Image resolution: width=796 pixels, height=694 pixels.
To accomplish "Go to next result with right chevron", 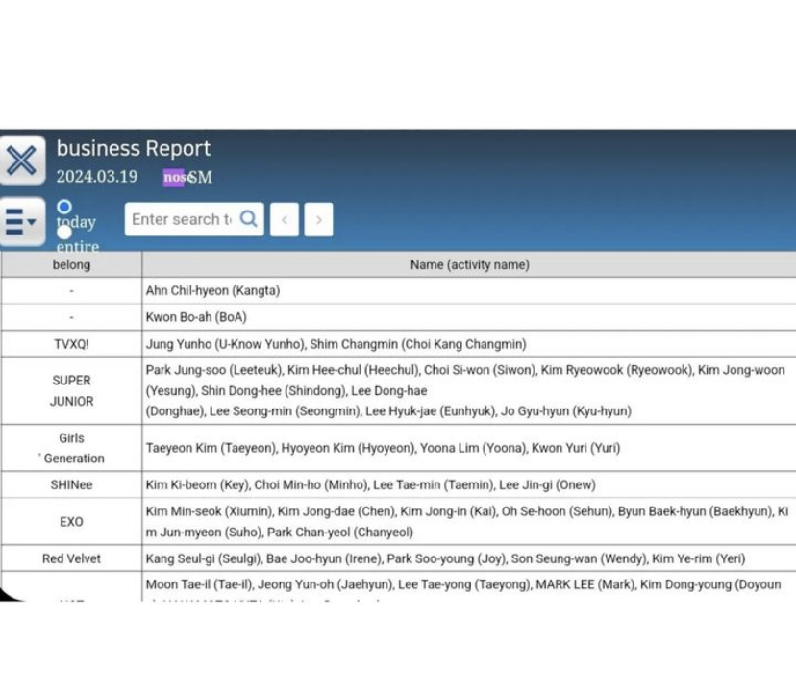I will (x=318, y=220).
